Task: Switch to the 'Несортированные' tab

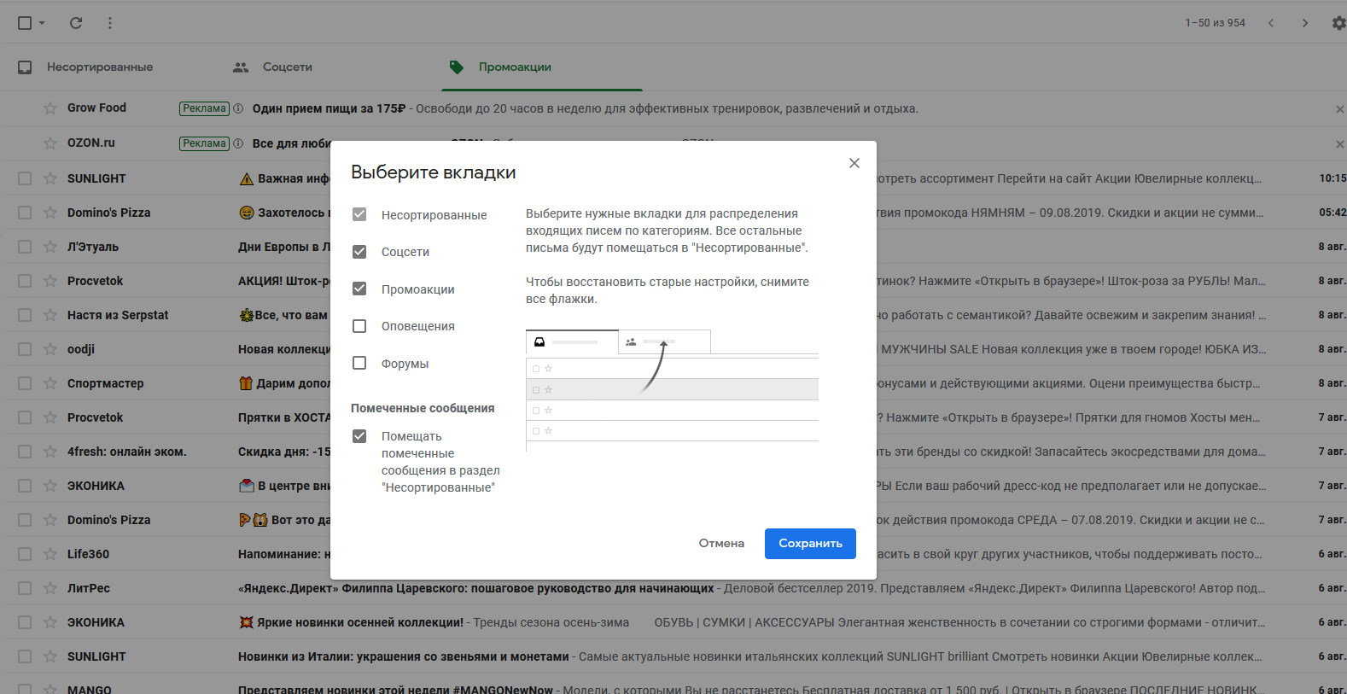Action: pos(99,67)
